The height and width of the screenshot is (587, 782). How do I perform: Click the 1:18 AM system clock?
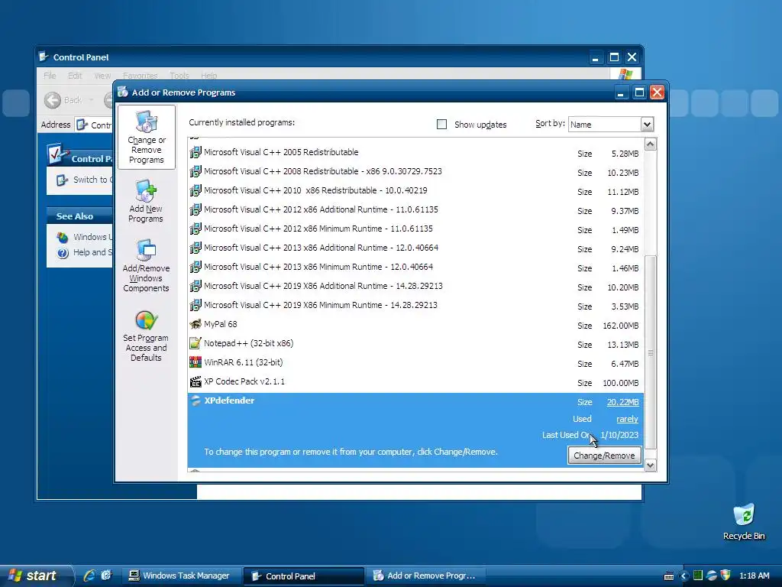(x=754, y=576)
